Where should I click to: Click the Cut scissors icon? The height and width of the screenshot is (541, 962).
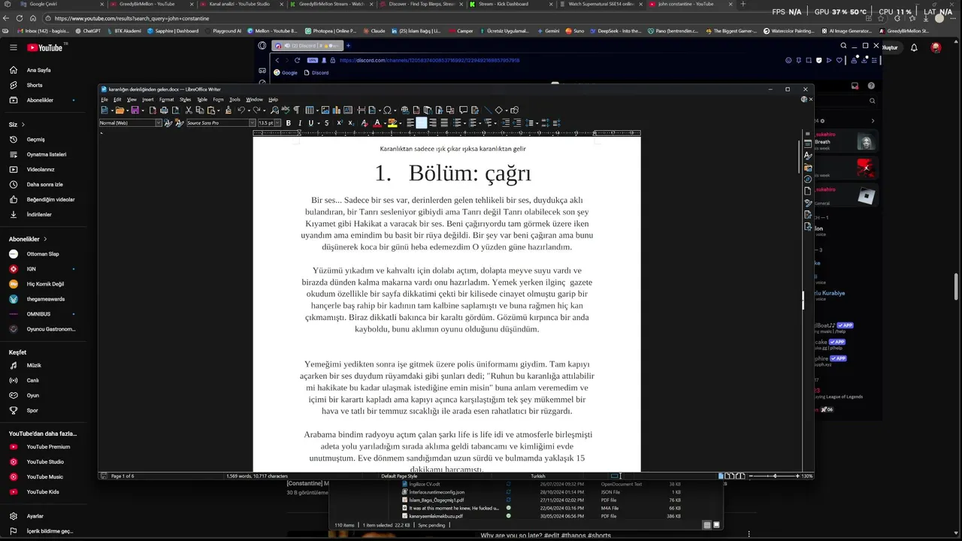coord(189,110)
